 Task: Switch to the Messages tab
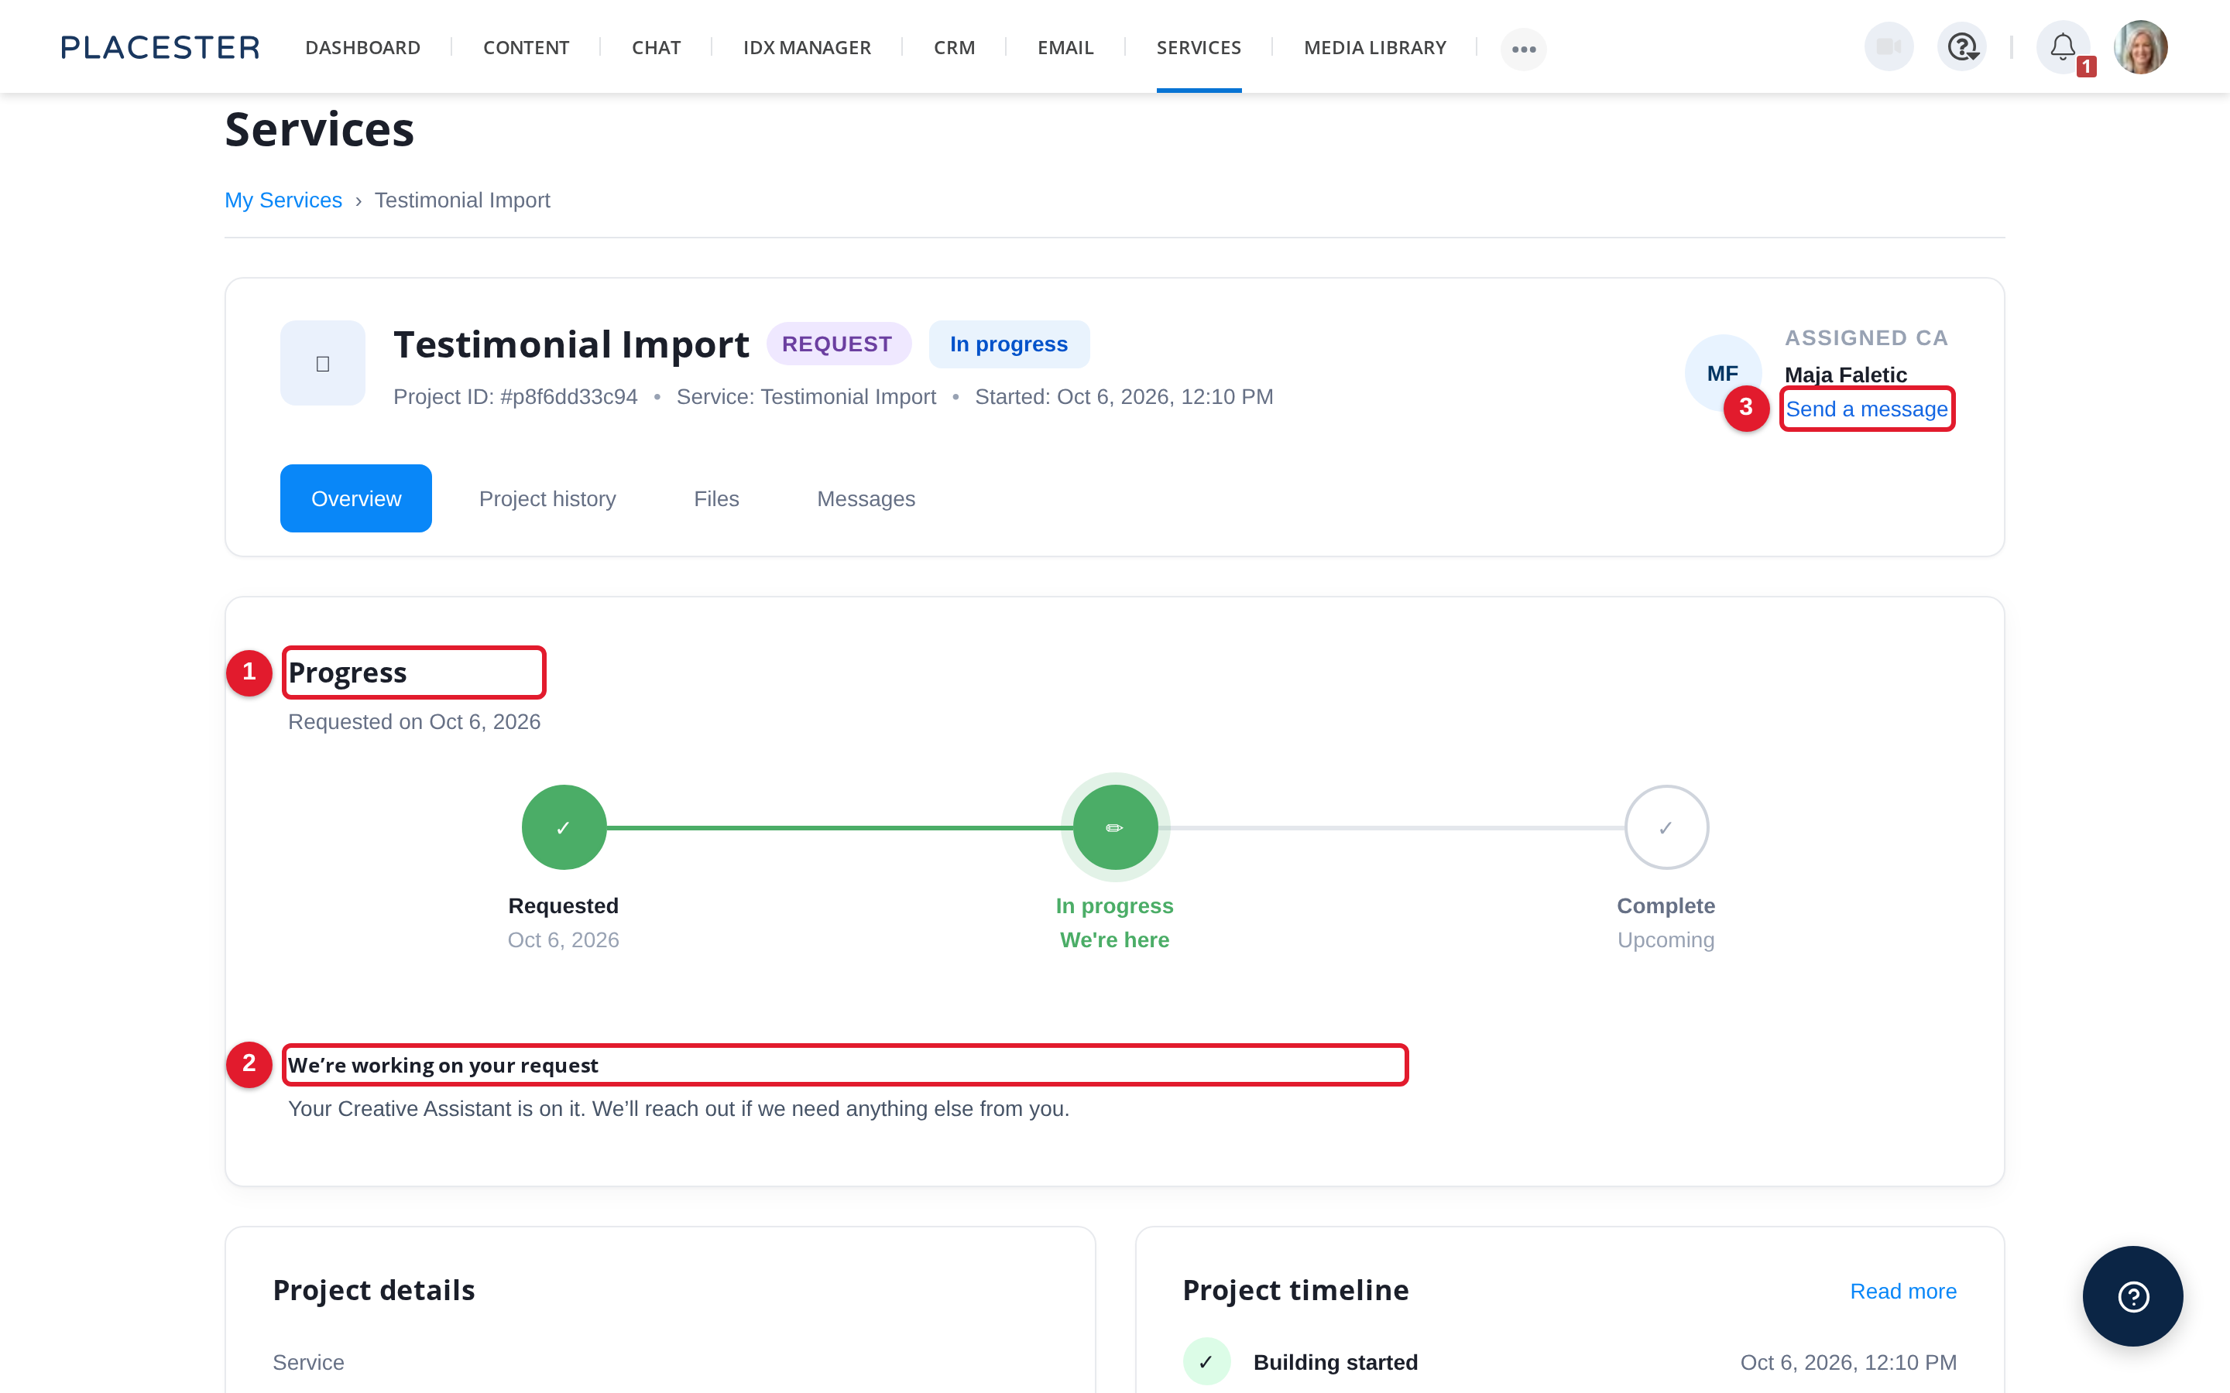point(866,498)
